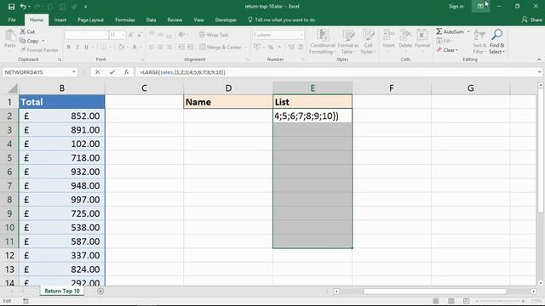Click Tell me what you want to do
This screenshot has width=545, height=306.
[284, 20]
